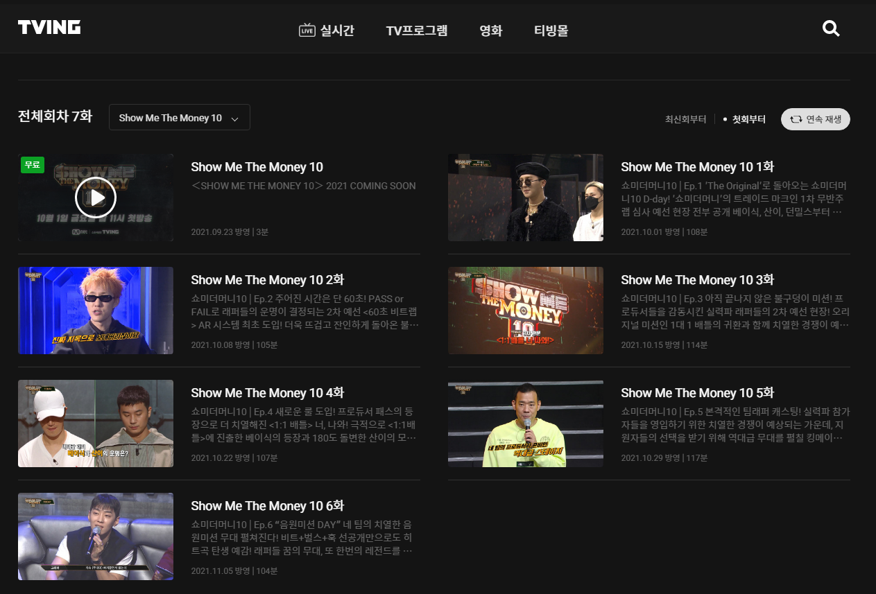Click the 2021.09.23 방영 | 3분 info

[x=230, y=232]
